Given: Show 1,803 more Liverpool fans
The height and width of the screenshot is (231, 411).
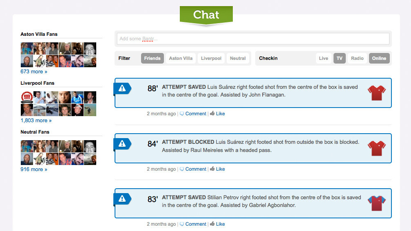Looking at the screenshot, I should tap(36, 121).
